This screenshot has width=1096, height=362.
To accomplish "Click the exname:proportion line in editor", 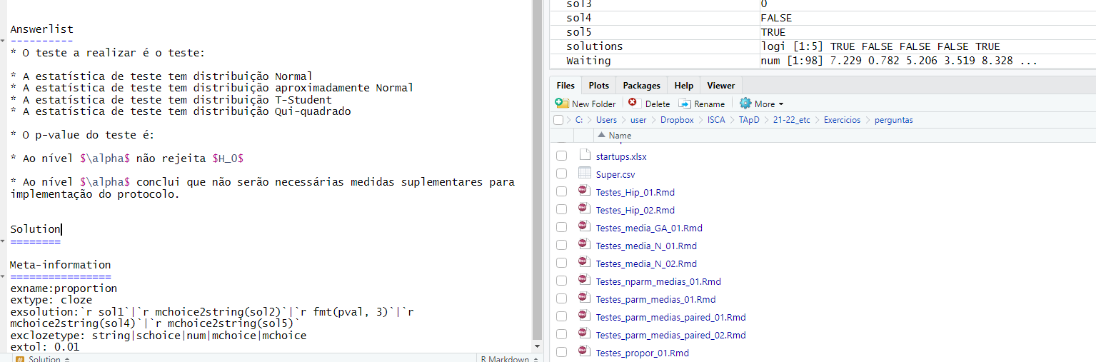I will [x=64, y=288].
